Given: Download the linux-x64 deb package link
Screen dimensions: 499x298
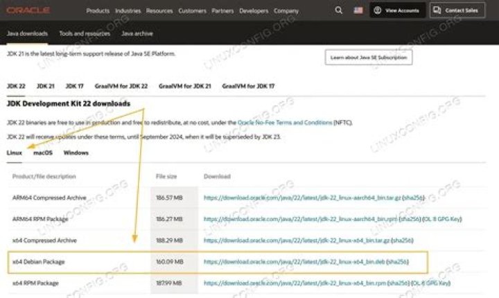Looking at the screenshot, I should [x=295, y=262].
